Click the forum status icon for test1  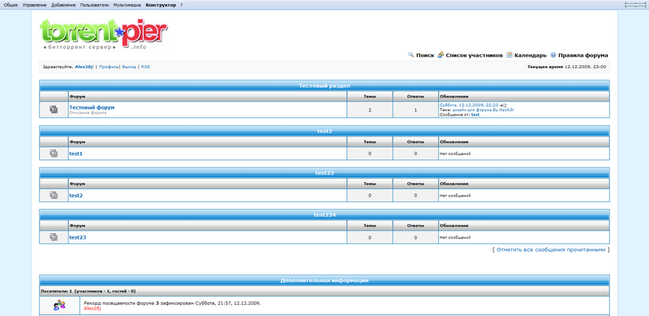point(54,154)
